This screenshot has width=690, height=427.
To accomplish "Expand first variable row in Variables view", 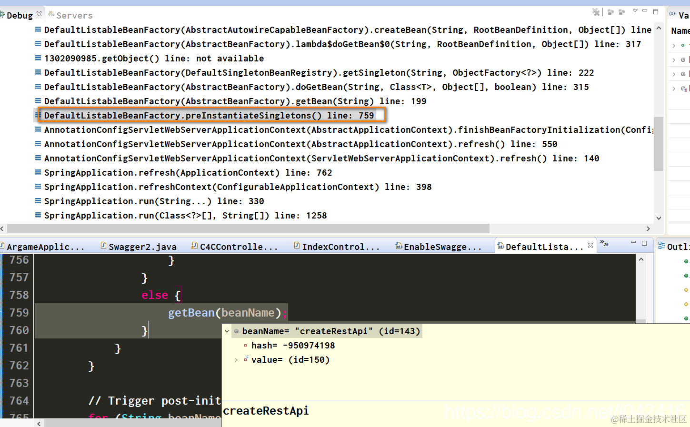I will tap(674, 46).
